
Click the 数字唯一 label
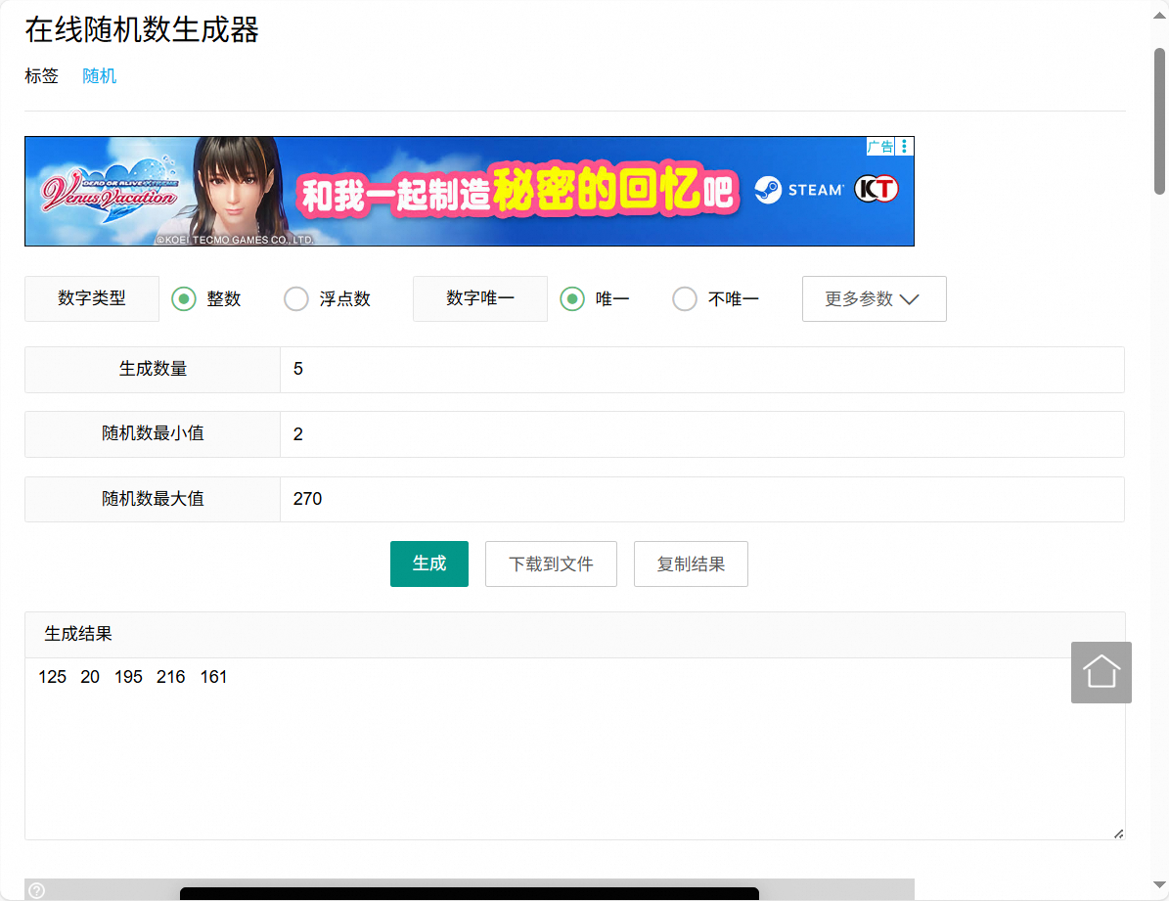480,298
